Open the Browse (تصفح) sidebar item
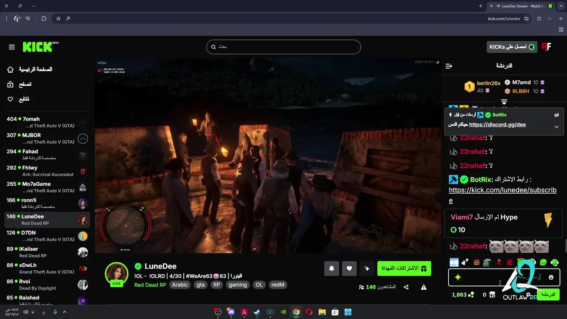 tap(19, 84)
